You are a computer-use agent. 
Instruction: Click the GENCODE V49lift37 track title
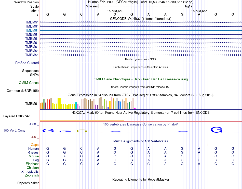tap(141, 19)
